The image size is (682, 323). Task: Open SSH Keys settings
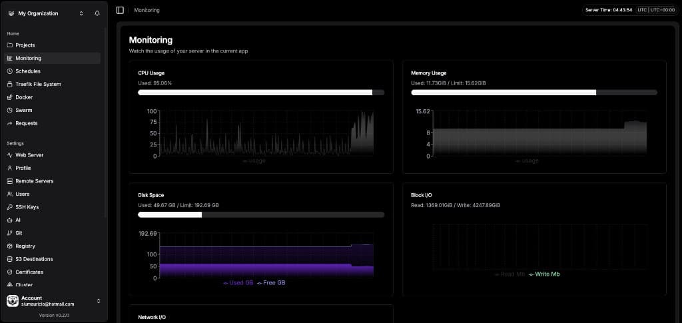[52, 207]
